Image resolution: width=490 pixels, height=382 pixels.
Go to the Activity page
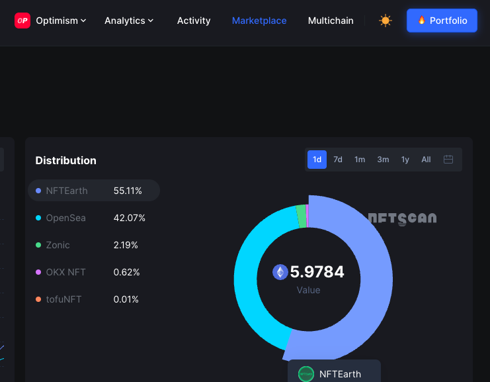[194, 21]
